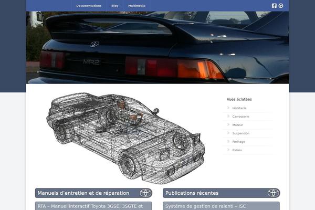The image size is (315, 210).
Task: Click the Toyota logo in Publications récentes header
Action: [x=273, y=193]
